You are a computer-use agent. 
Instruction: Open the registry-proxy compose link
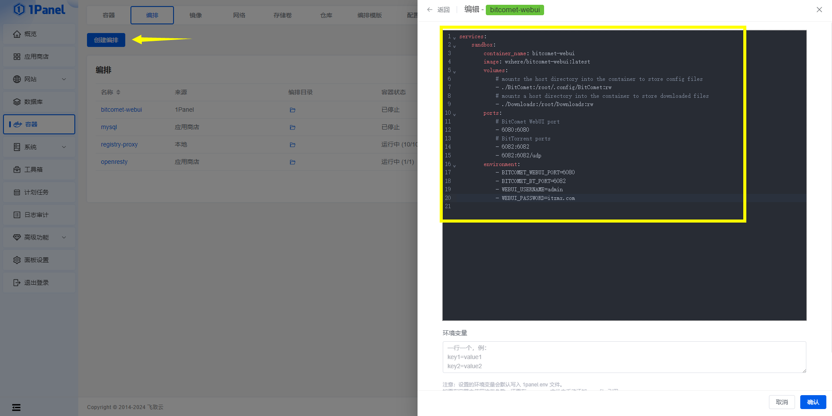[x=119, y=144]
